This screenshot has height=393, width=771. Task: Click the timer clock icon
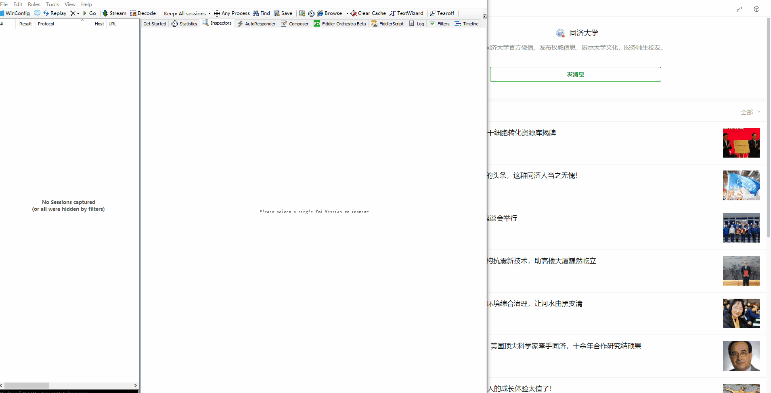pyautogui.click(x=311, y=13)
